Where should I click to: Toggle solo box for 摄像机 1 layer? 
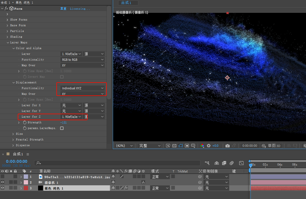pyautogui.click(x=11, y=182)
